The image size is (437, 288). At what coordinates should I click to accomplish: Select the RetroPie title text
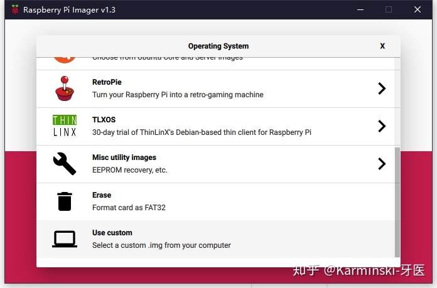(107, 82)
